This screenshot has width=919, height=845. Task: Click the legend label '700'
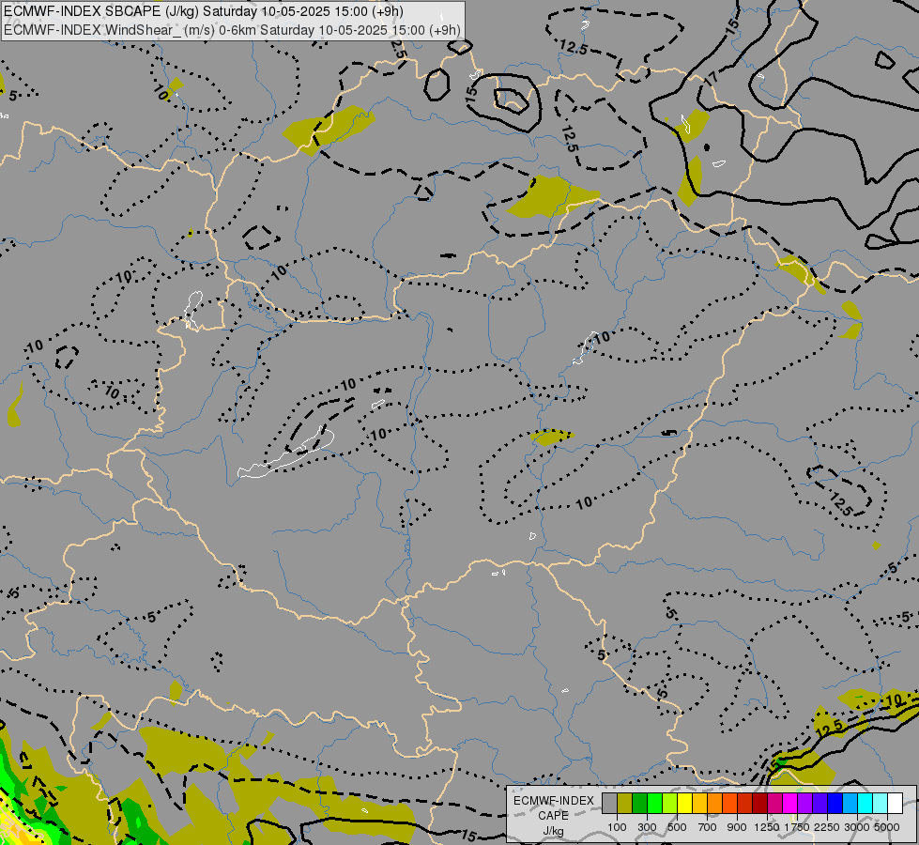tap(708, 827)
